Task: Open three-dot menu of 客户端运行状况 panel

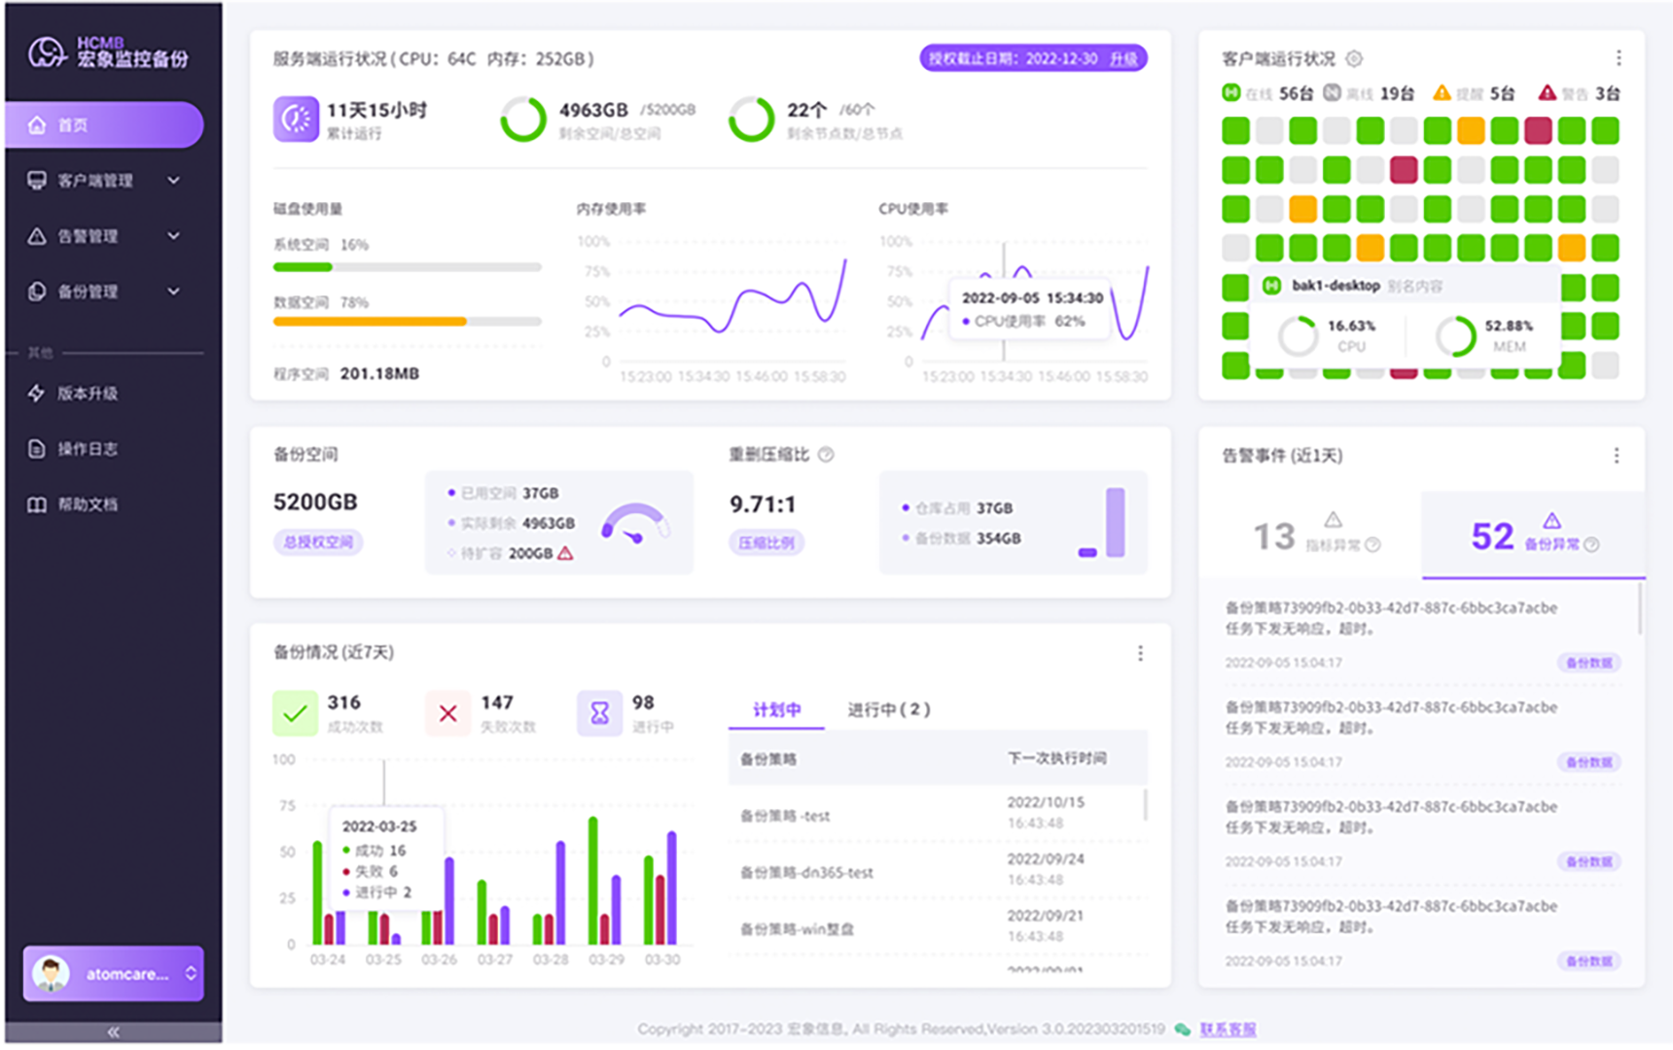Action: point(1619,58)
